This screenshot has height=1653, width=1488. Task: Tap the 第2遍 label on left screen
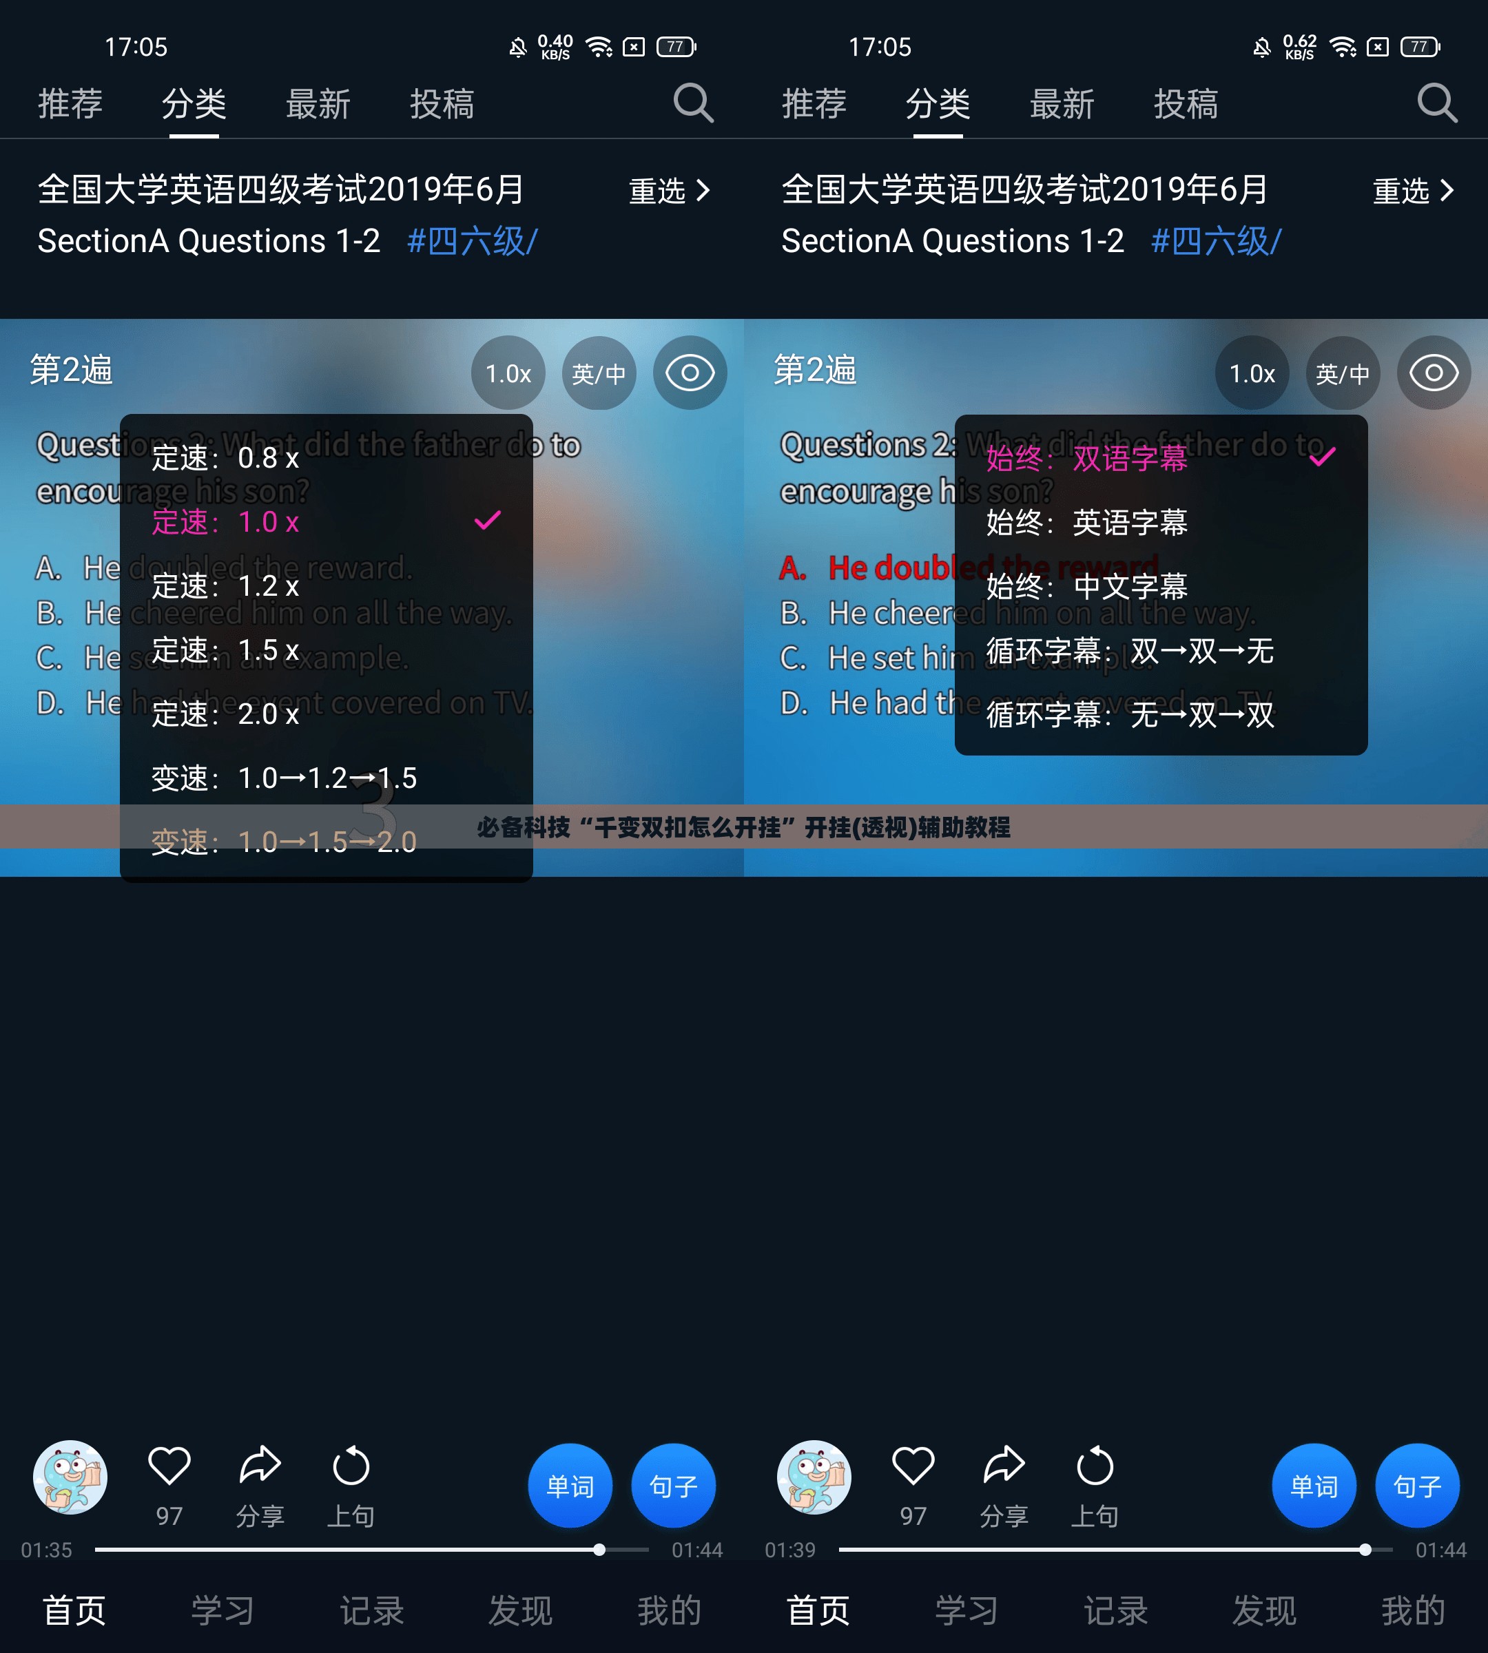pyautogui.click(x=72, y=369)
